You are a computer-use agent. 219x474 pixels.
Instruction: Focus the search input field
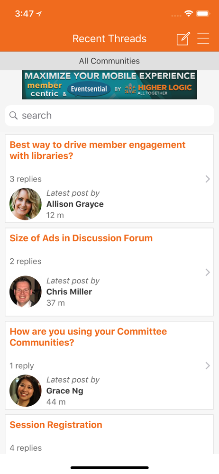(109, 116)
